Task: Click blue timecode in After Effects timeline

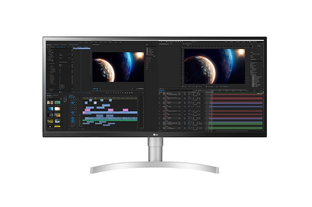Action: tap(161, 90)
